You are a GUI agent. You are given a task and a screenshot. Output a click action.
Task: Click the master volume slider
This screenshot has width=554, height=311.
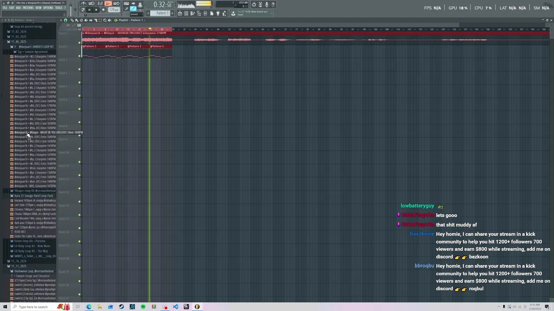click(x=71, y=10)
